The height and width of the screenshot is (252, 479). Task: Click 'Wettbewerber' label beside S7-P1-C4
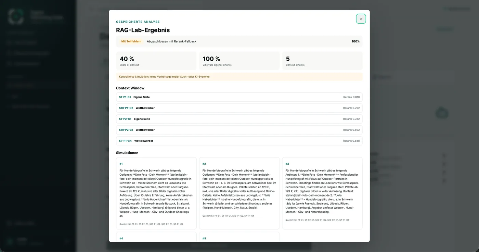click(x=144, y=141)
